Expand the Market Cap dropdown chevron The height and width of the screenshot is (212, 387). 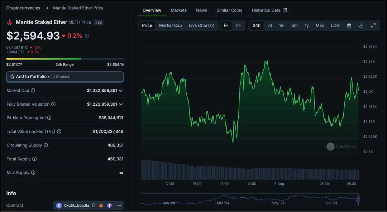[121, 90]
